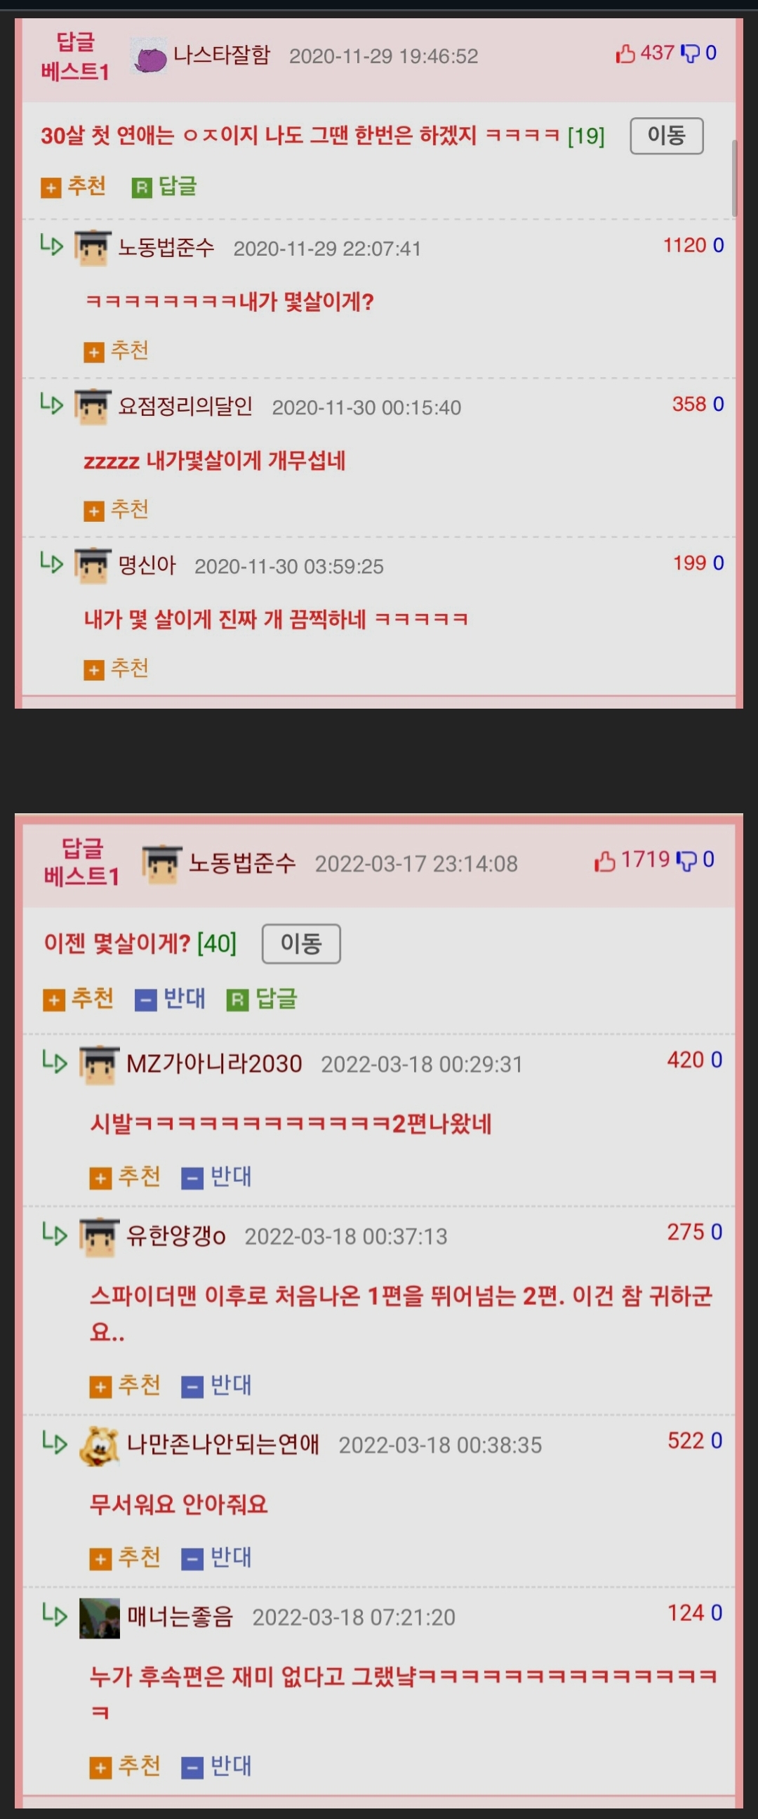758x1819 pixels.
Task: Click the green 답글 icon under 30살 comment
Action: tap(142, 188)
